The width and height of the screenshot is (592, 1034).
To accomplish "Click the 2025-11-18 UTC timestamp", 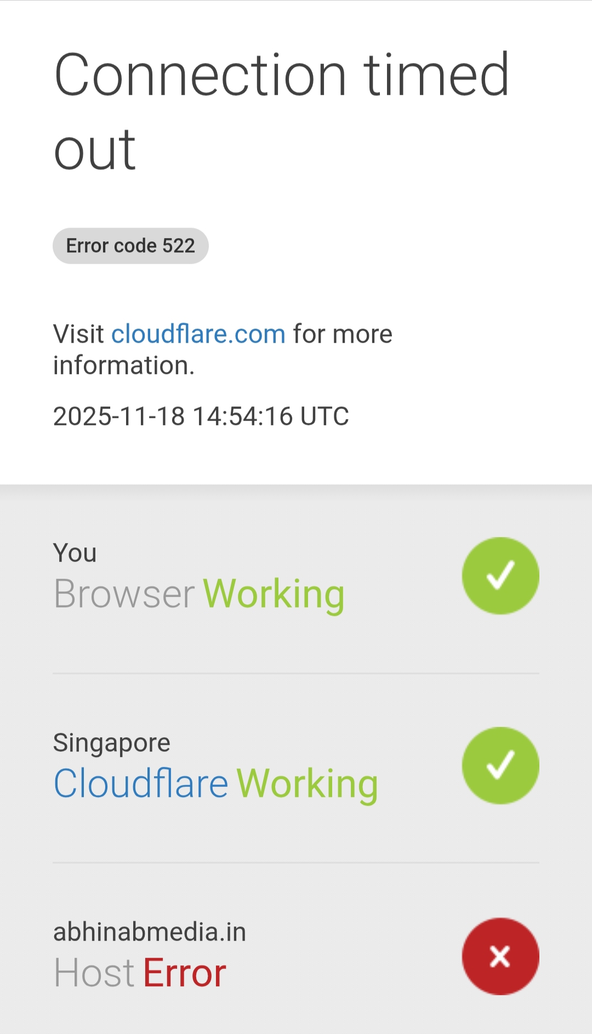I will (201, 416).
